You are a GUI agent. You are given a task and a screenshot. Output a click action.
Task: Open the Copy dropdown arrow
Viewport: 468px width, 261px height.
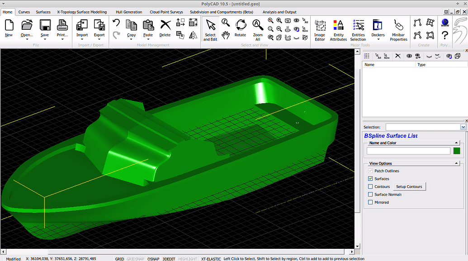click(131, 39)
